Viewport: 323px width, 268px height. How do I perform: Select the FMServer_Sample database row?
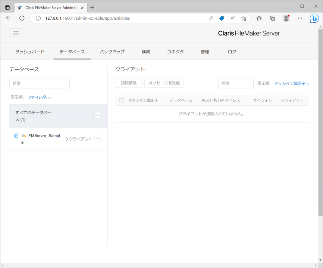pos(58,139)
